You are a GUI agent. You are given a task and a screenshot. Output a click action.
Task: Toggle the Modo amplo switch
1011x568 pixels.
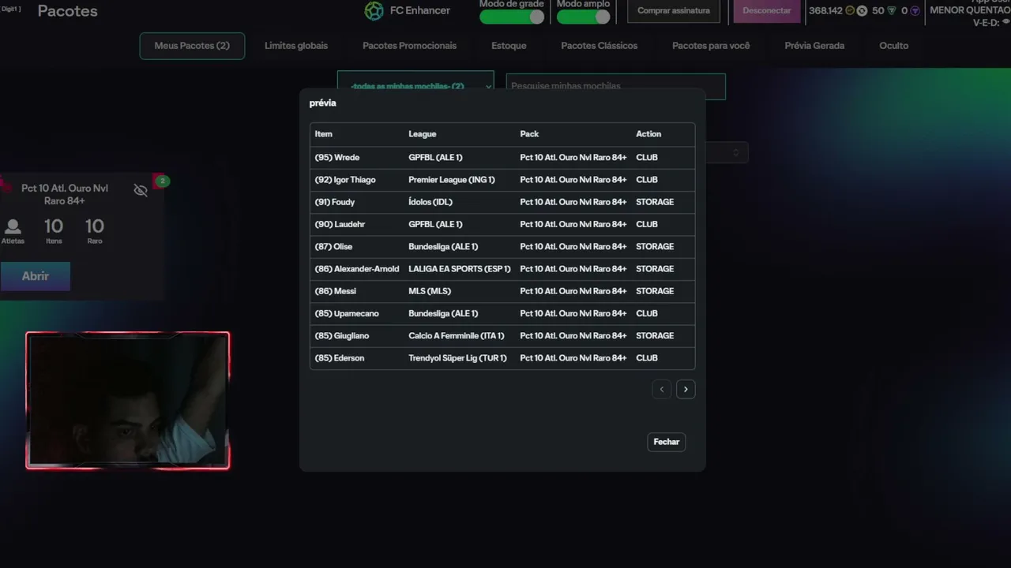(x=584, y=17)
